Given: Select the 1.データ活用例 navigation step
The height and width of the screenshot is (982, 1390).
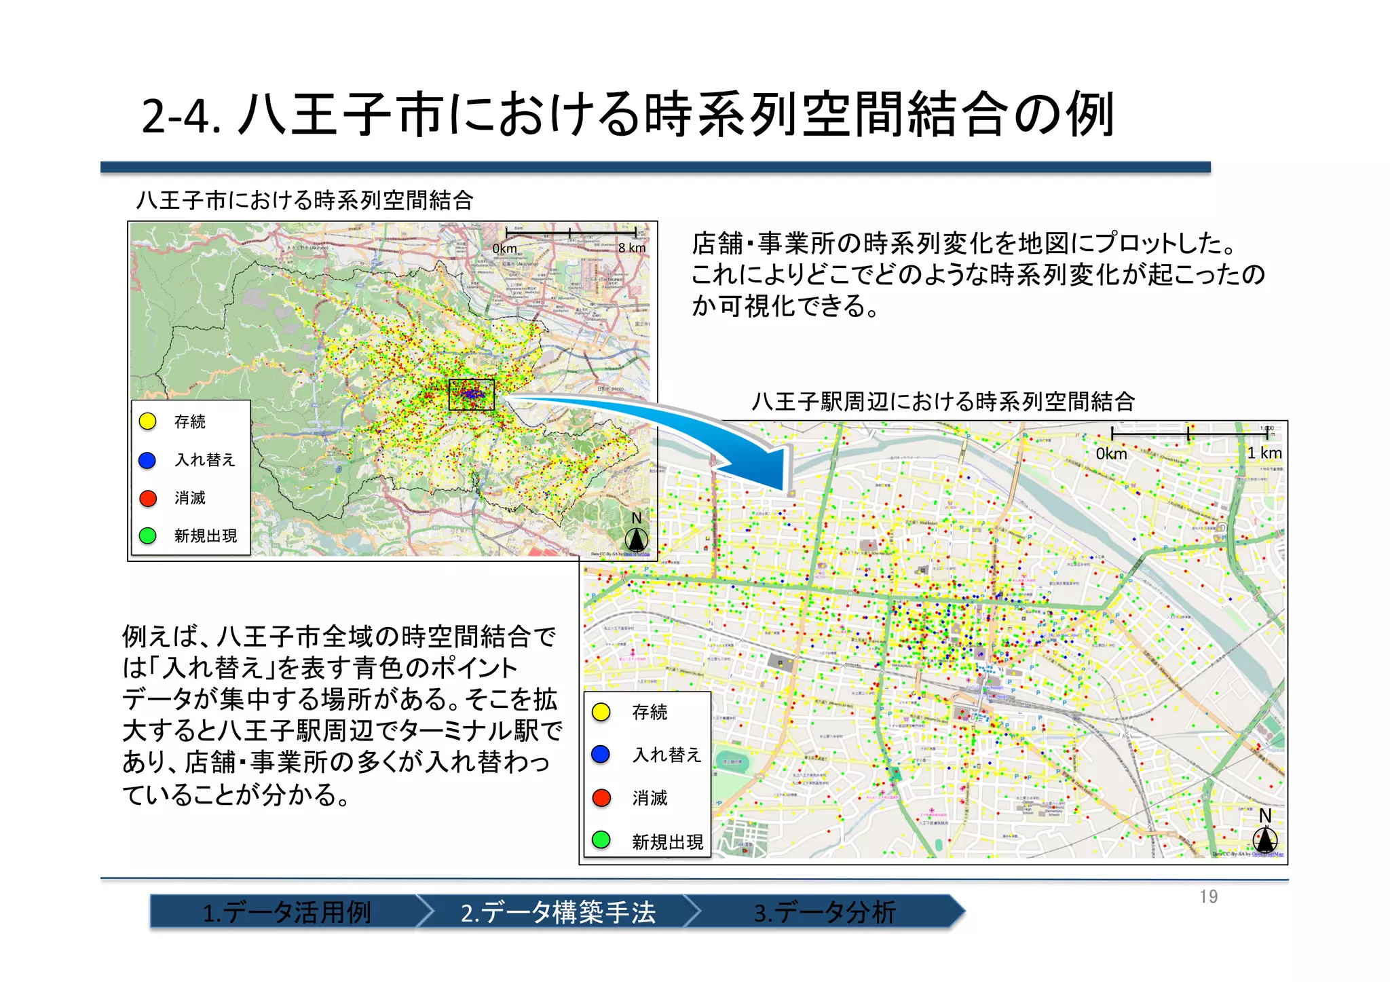Looking at the screenshot, I should (x=287, y=911).
